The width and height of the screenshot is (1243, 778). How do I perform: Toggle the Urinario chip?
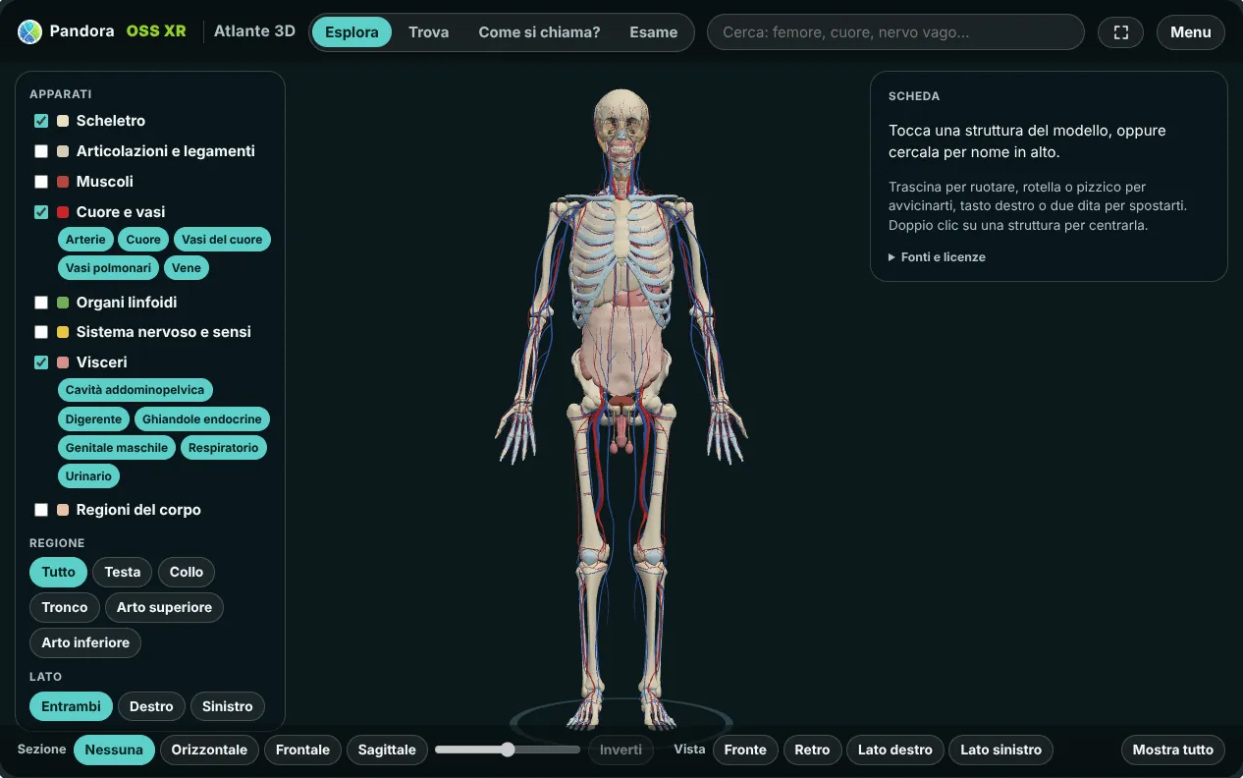88,476
